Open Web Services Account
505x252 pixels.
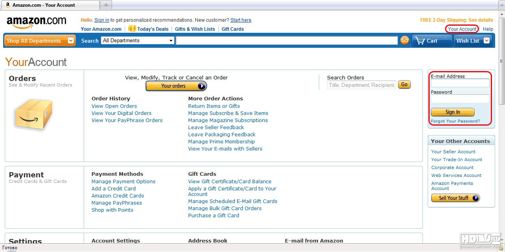point(456,175)
